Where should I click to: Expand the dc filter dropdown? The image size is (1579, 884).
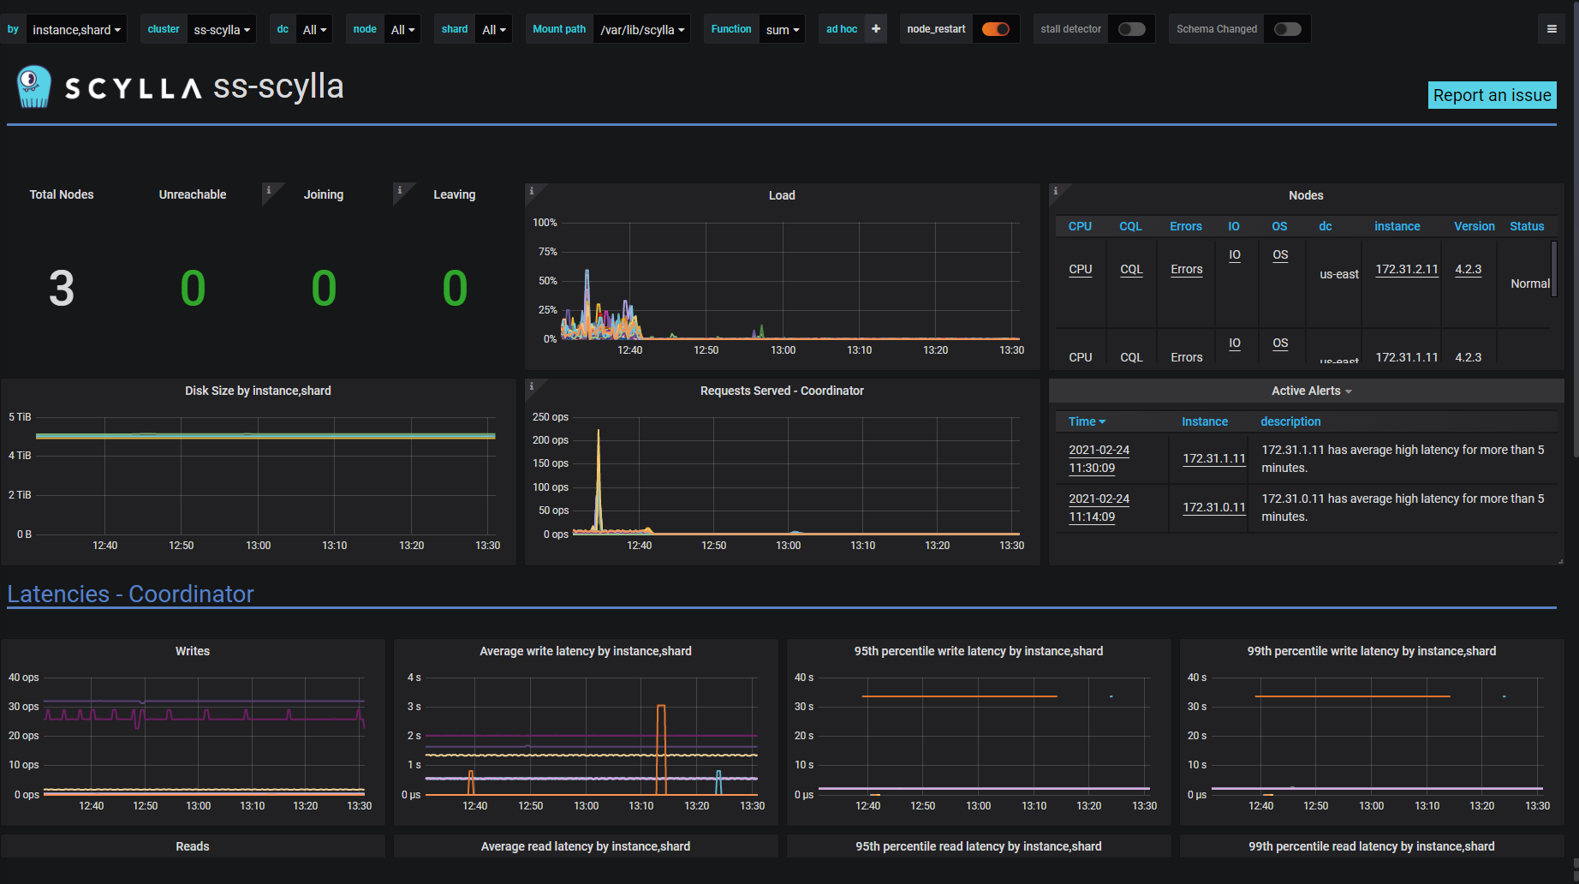coord(313,28)
